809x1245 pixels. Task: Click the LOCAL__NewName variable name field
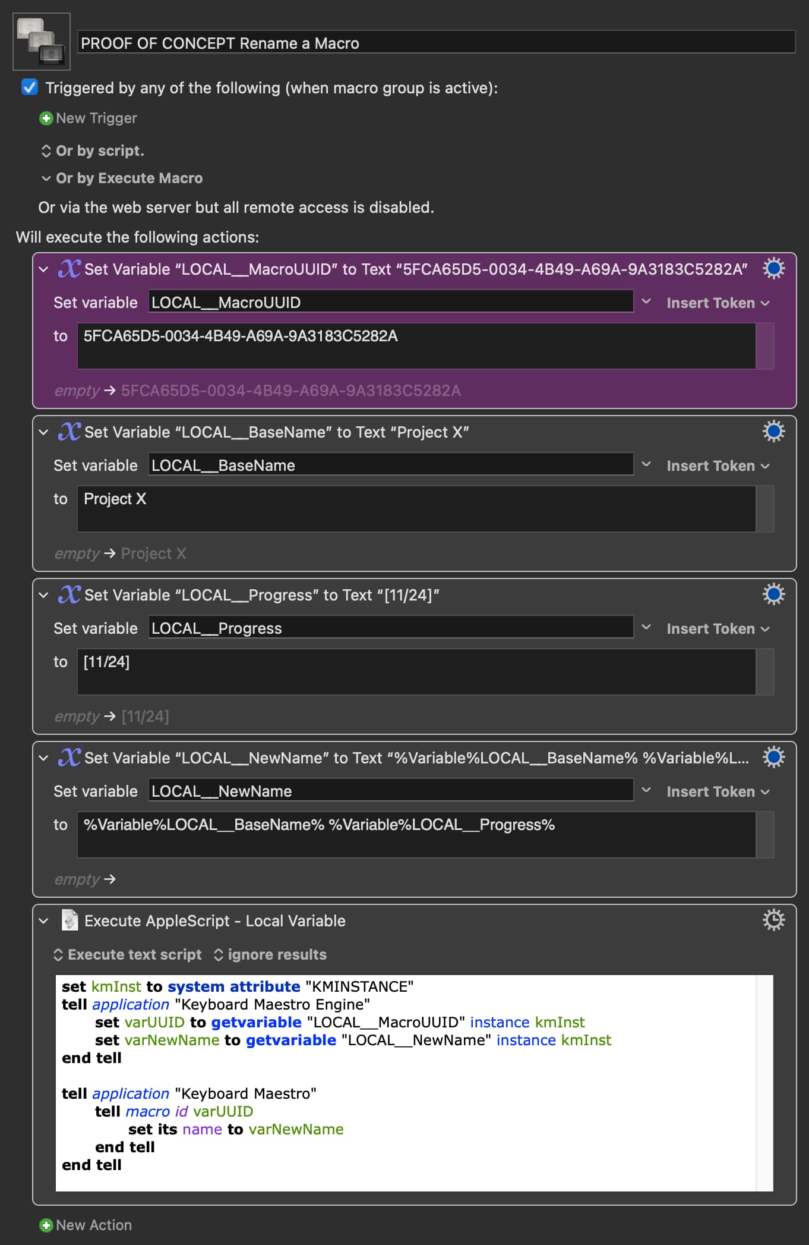click(x=391, y=791)
